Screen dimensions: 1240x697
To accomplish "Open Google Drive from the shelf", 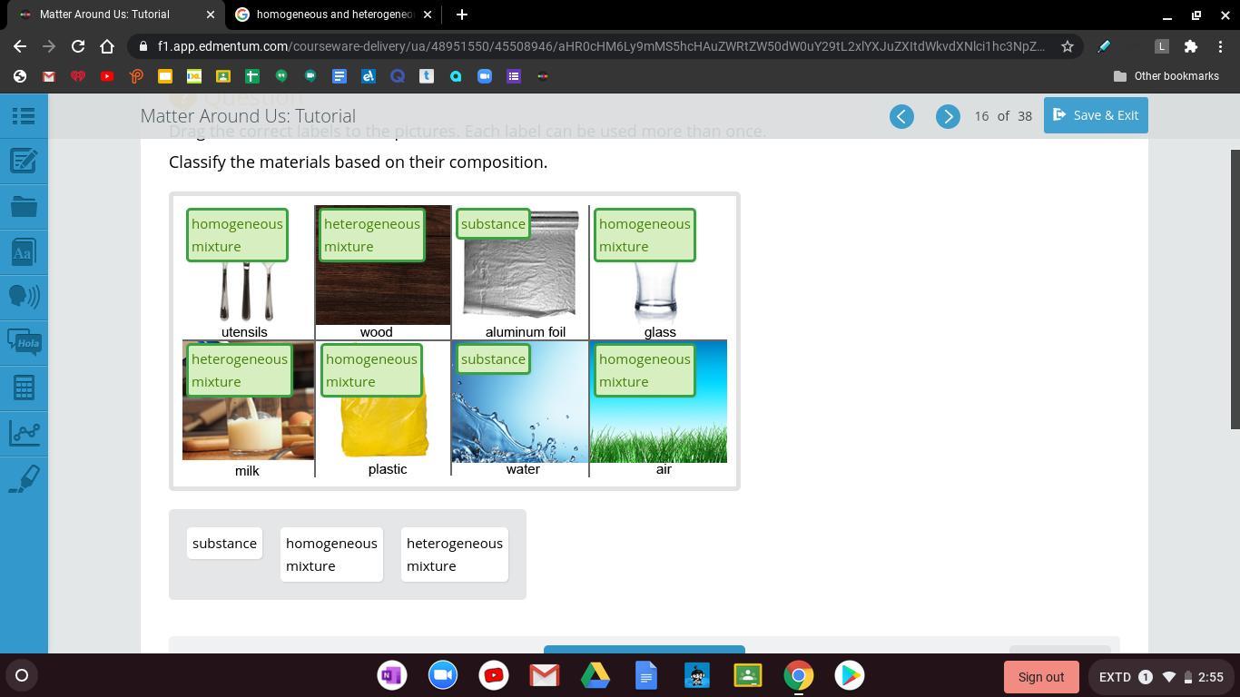I will point(595,675).
